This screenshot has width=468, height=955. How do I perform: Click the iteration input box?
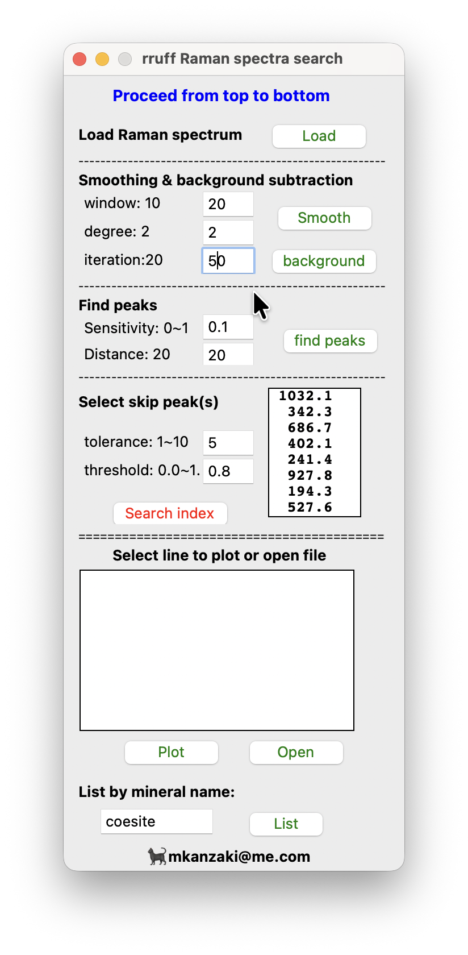pyautogui.click(x=228, y=261)
